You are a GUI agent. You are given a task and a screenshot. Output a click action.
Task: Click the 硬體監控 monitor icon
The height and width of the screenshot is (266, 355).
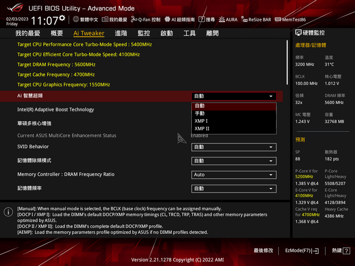[x=298, y=33]
